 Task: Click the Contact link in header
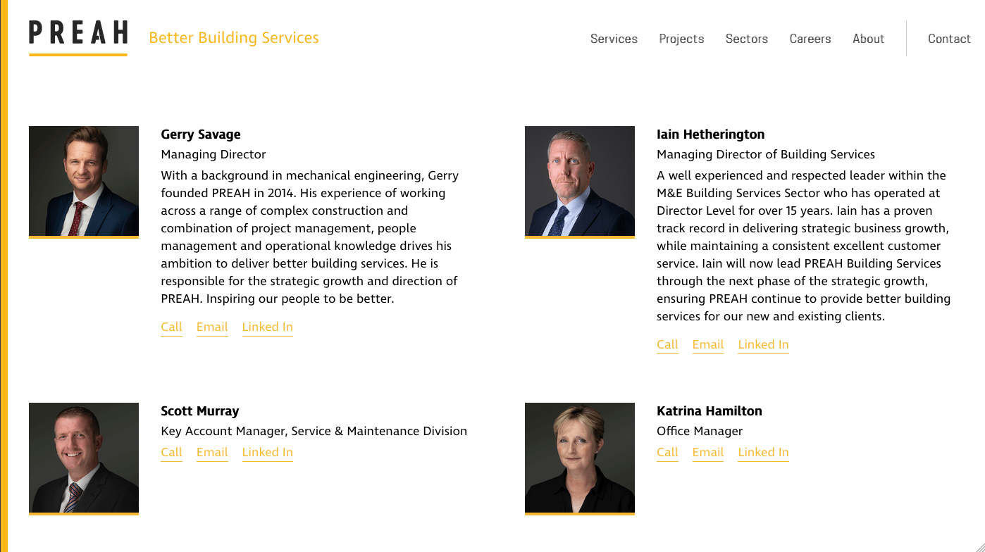(x=949, y=39)
